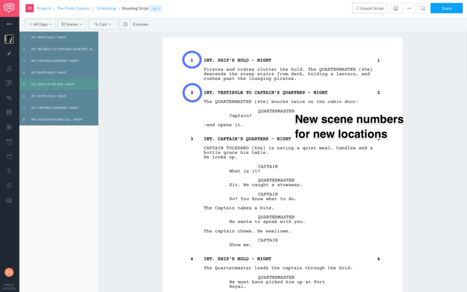
Task: Open the v1 version dropdown
Action: click(156, 8)
